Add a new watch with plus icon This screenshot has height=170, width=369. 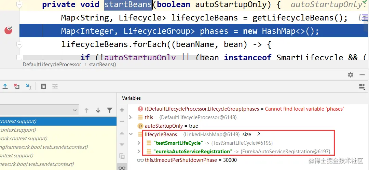(122, 110)
